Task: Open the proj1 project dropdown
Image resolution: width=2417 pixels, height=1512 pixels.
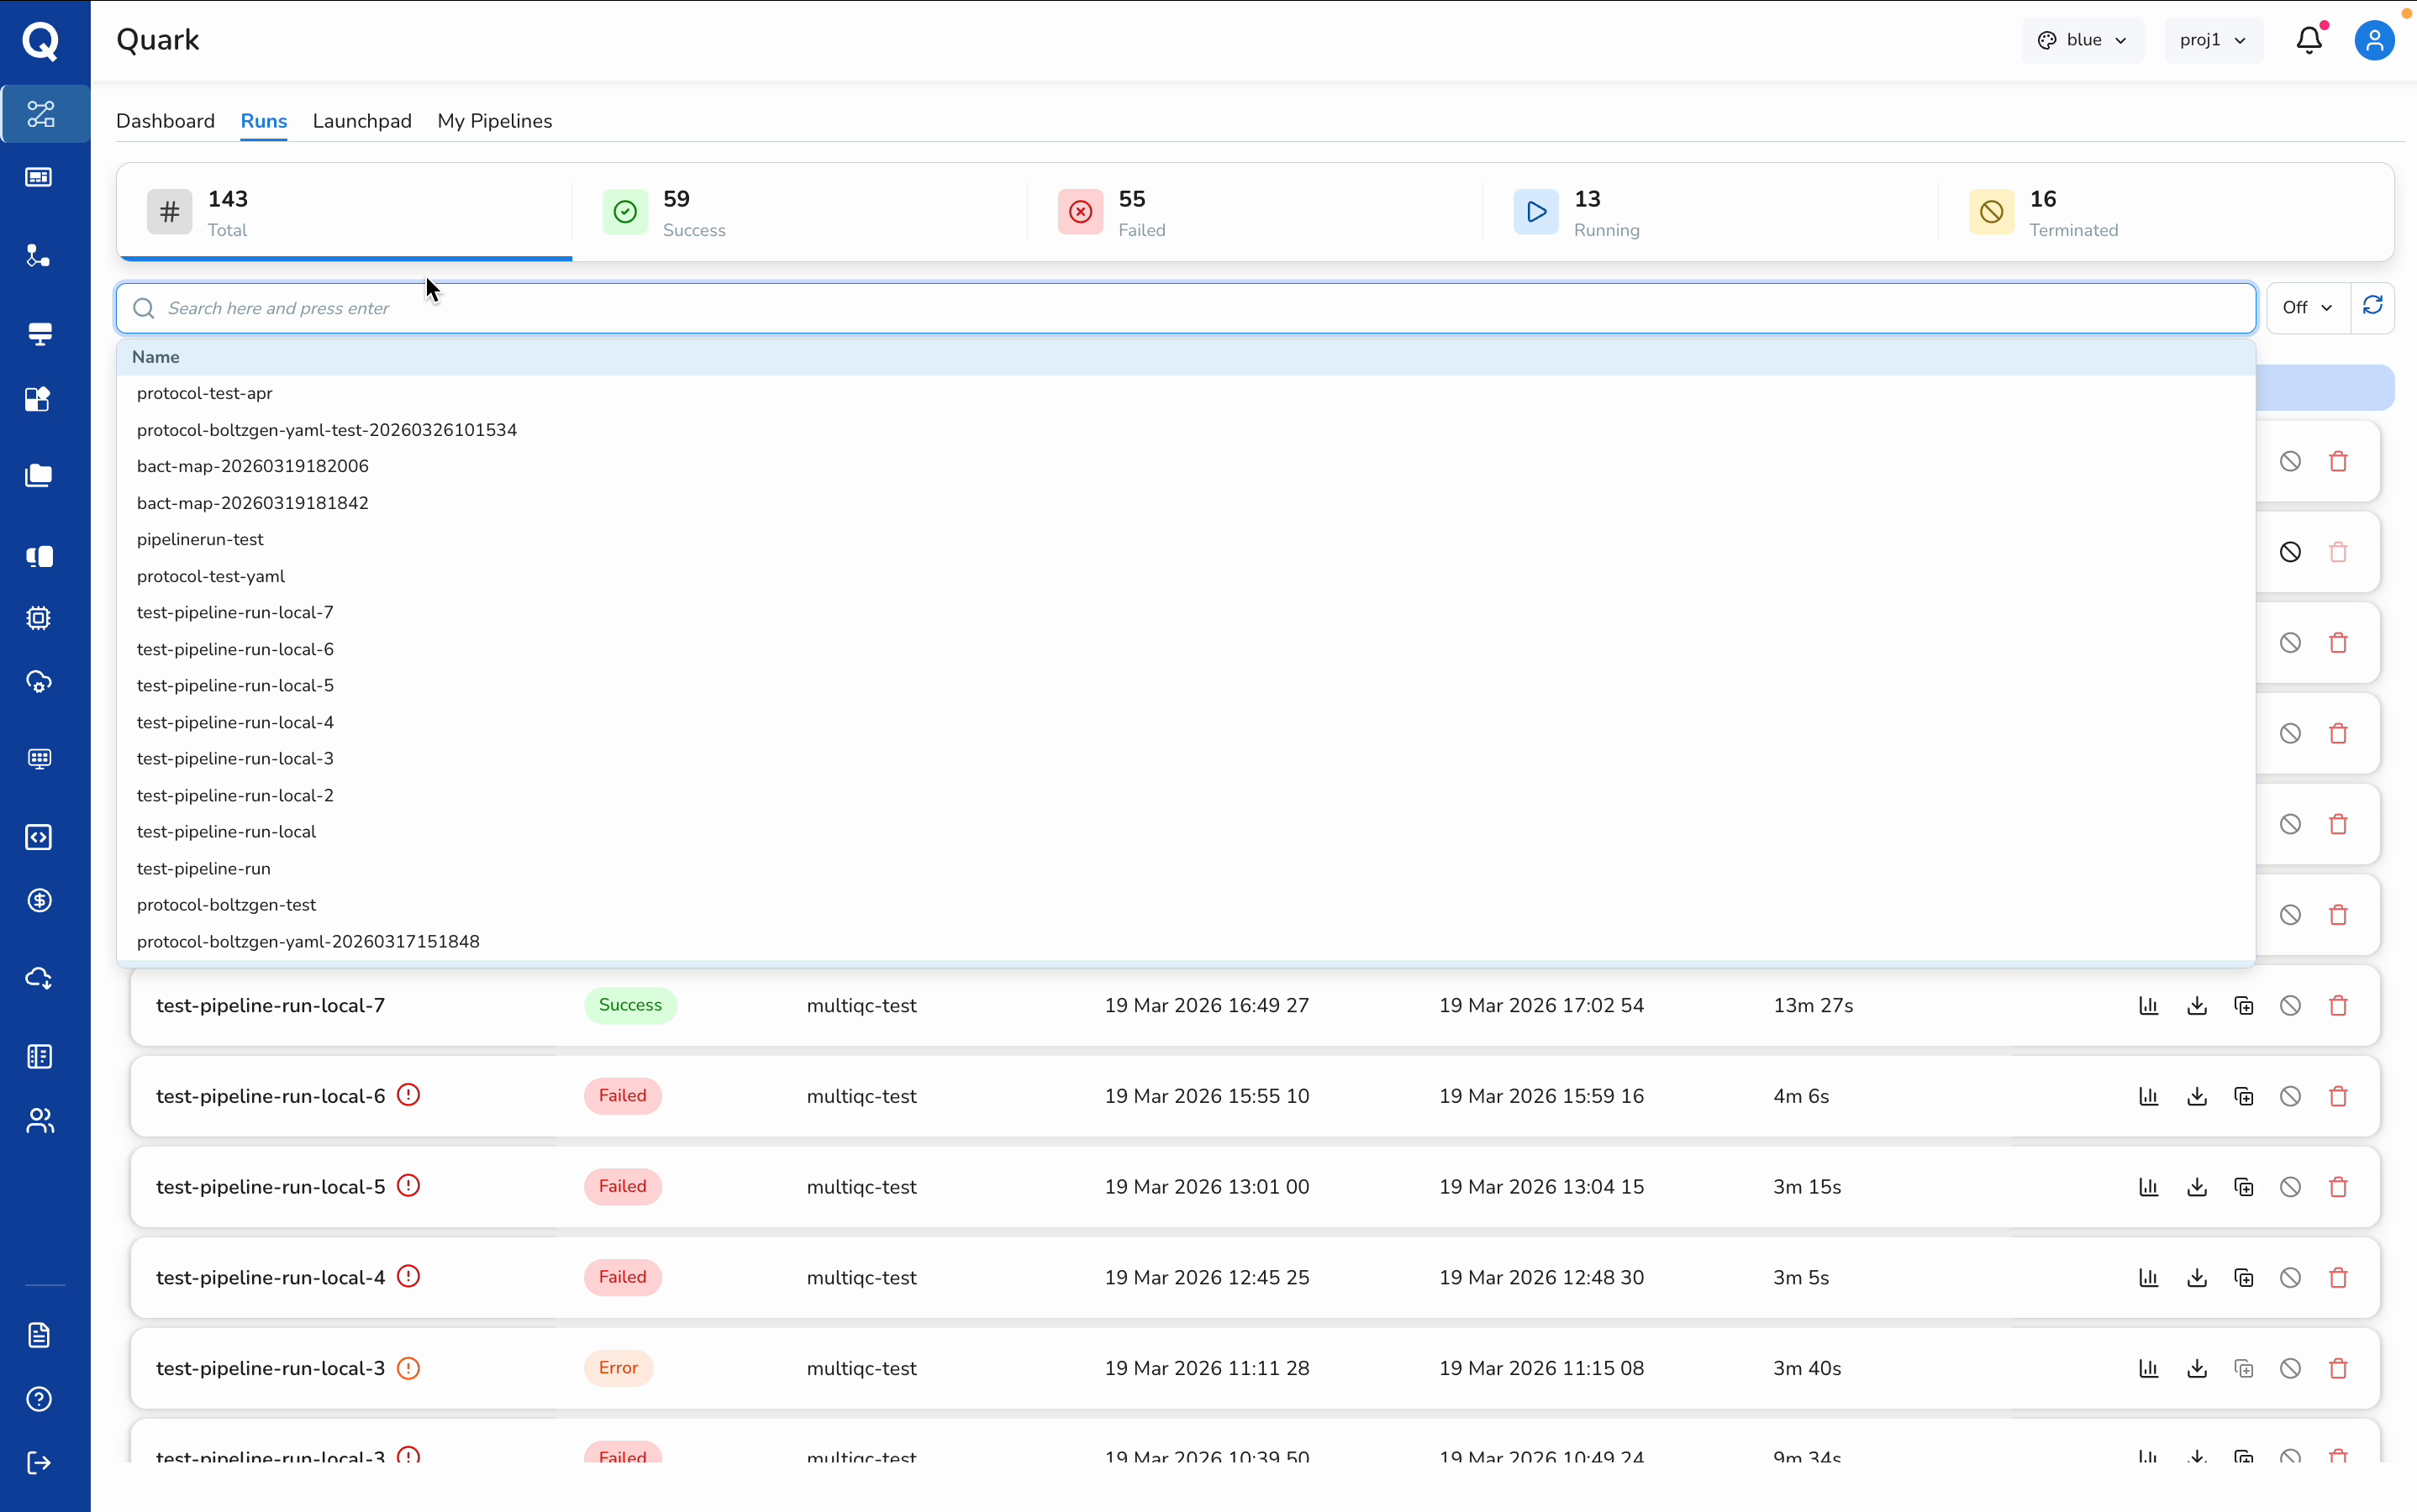Action: point(2213,40)
